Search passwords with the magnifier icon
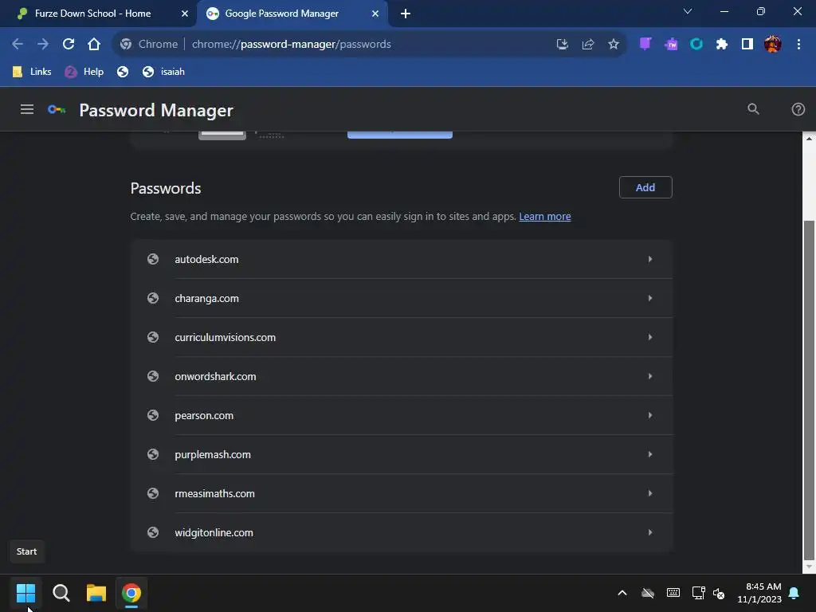The height and width of the screenshot is (612, 816). 753,109
